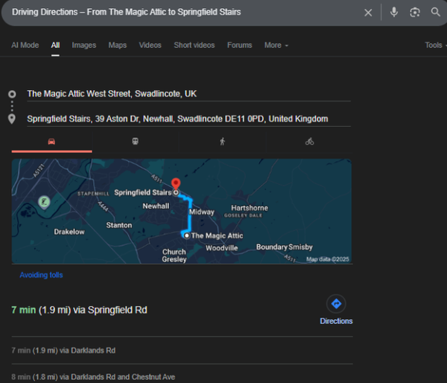Submit search with magnifying glass icon
The height and width of the screenshot is (383, 447).
[435, 12]
